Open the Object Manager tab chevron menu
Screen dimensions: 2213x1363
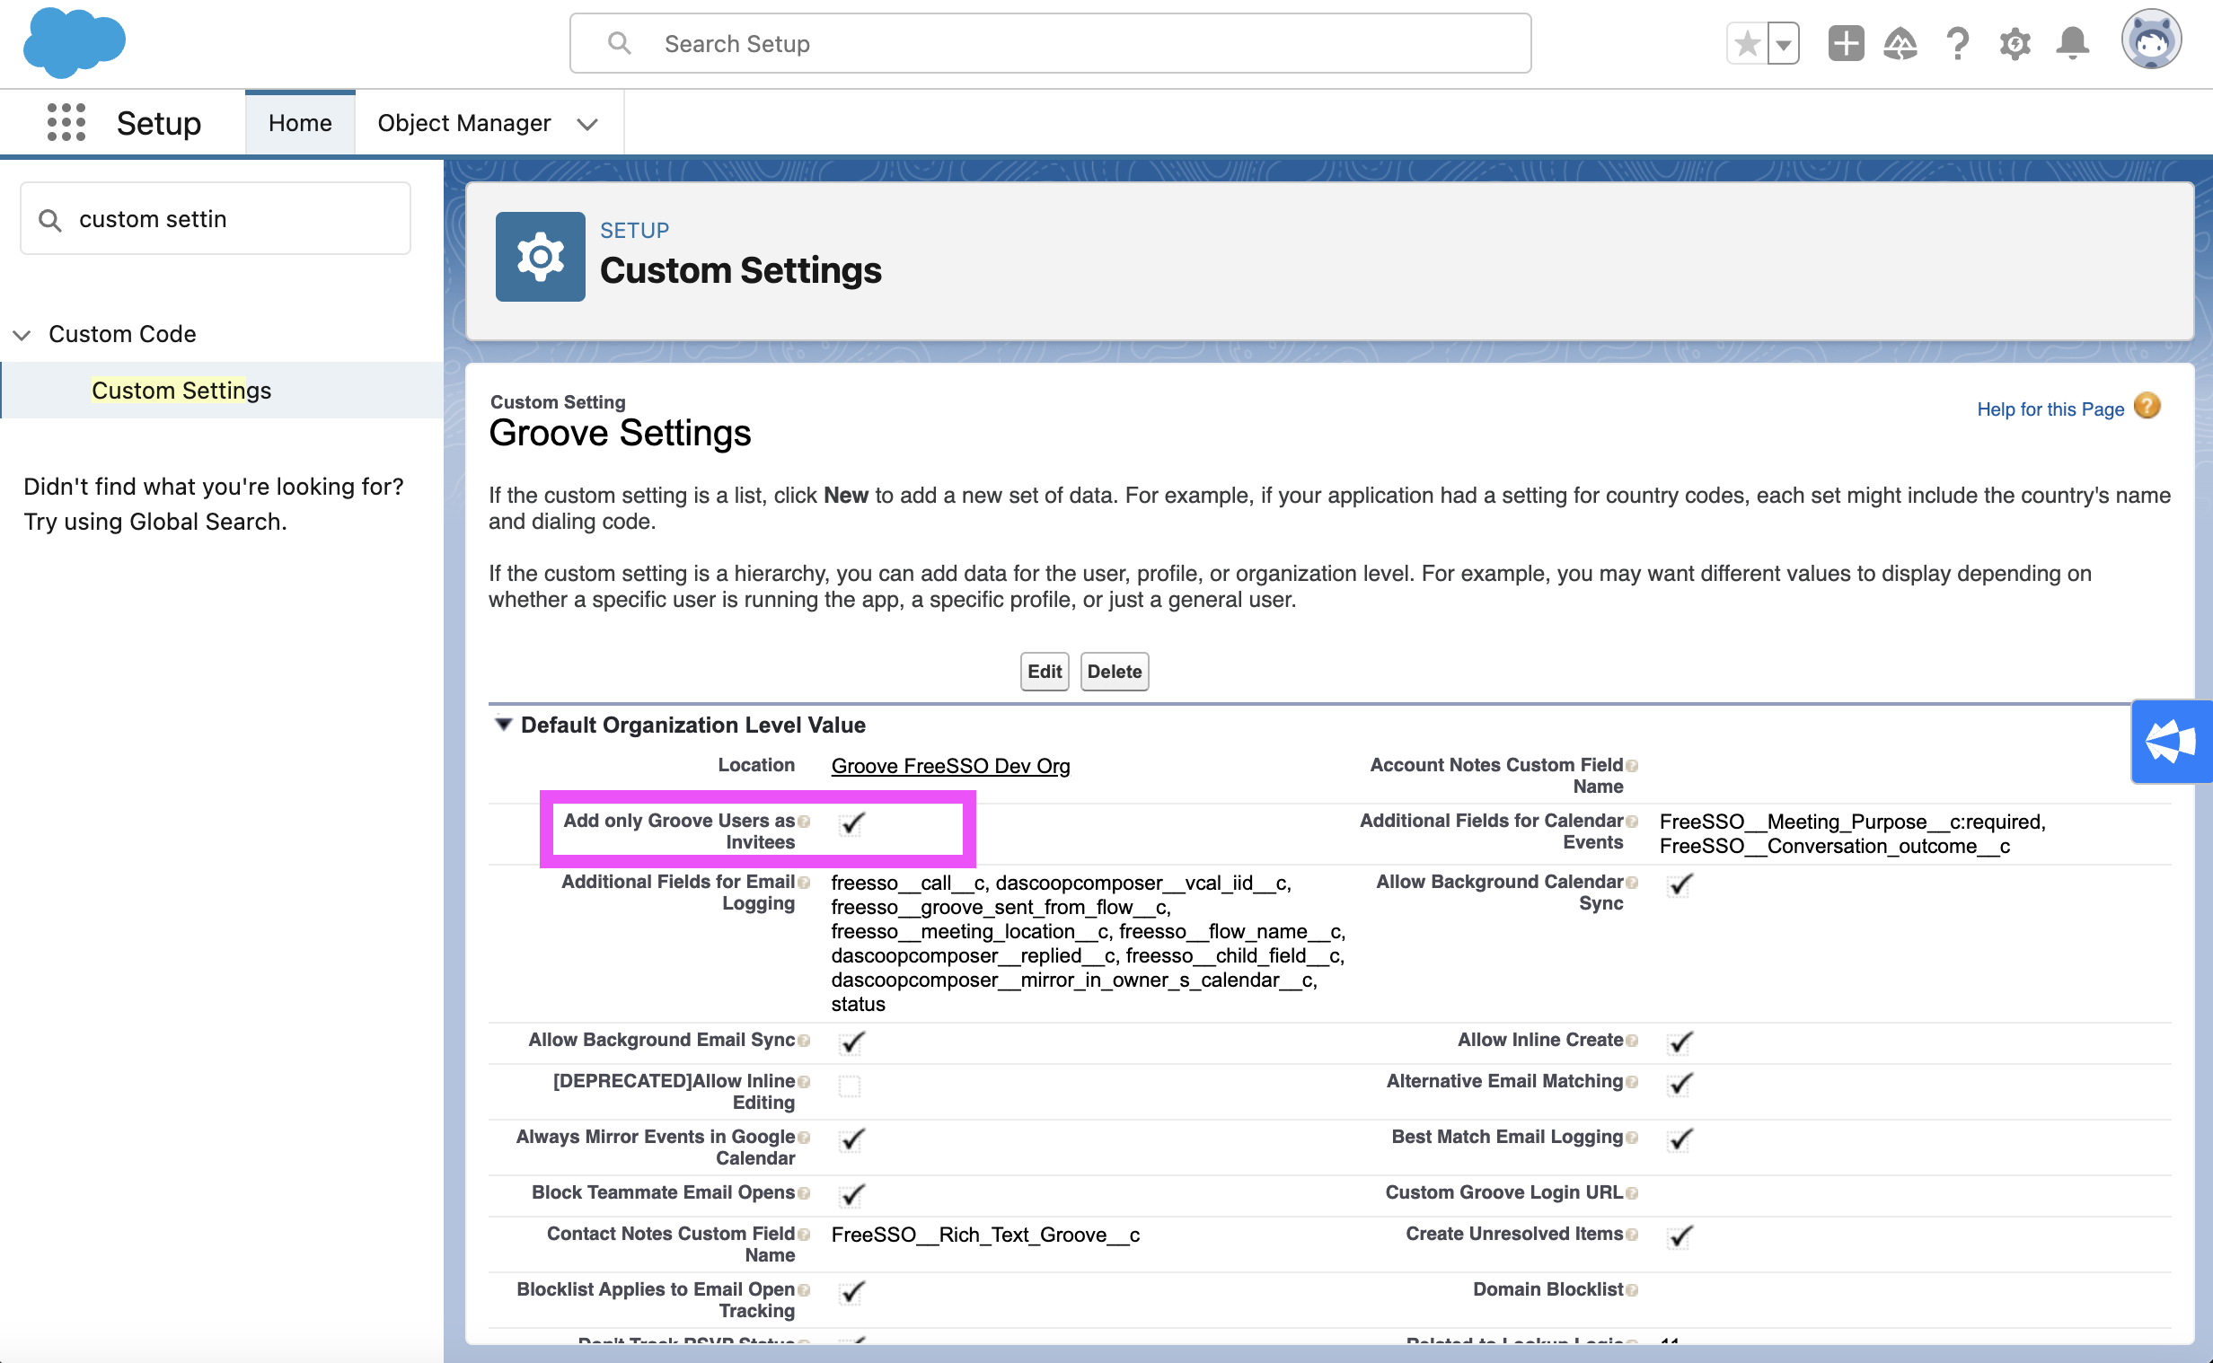pos(586,125)
